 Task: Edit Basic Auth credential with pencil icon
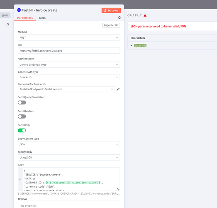118,89
